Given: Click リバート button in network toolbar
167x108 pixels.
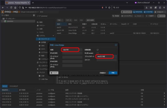Looking at the screenshot, I should 68,20.
